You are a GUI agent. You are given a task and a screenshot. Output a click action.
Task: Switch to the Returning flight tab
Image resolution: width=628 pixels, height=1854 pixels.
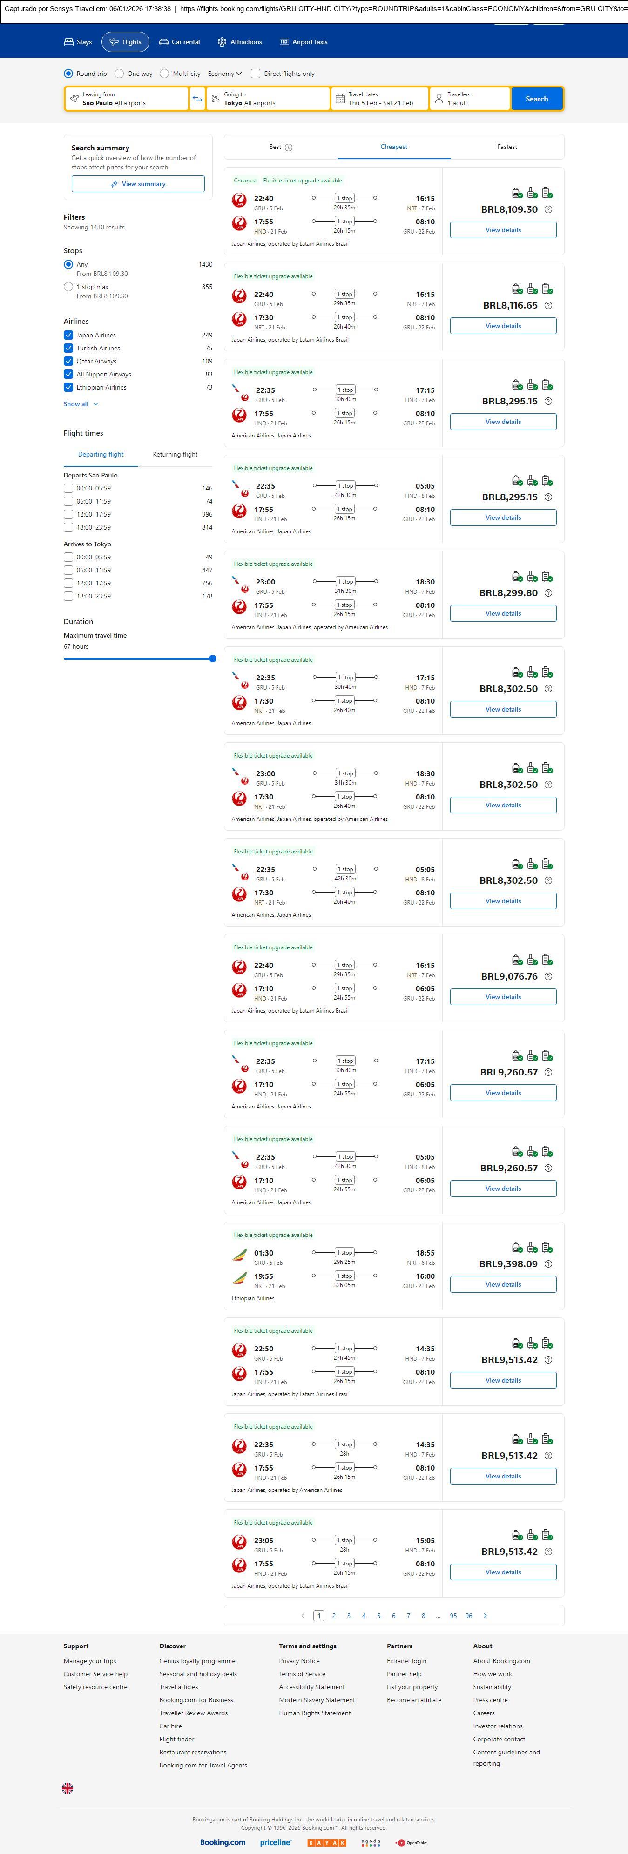[x=175, y=454]
